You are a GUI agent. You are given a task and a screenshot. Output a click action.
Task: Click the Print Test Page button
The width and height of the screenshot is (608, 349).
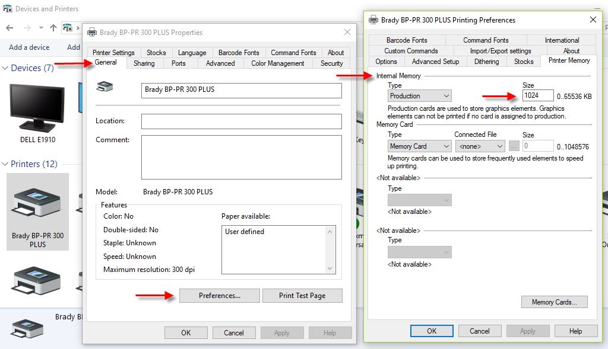point(302,296)
